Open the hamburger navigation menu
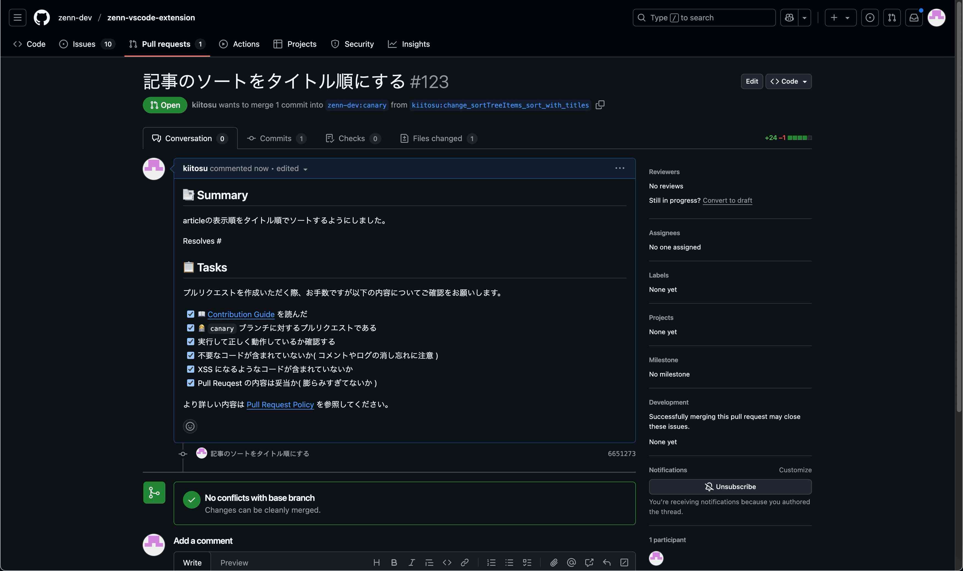The image size is (963, 571). [x=17, y=18]
